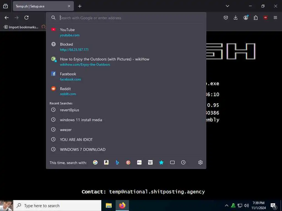
Task: Select recent search revert8plus
Action: coord(126,110)
